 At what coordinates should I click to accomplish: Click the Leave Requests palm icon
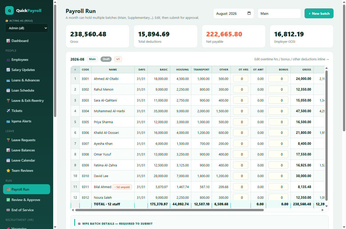tap(8, 140)
